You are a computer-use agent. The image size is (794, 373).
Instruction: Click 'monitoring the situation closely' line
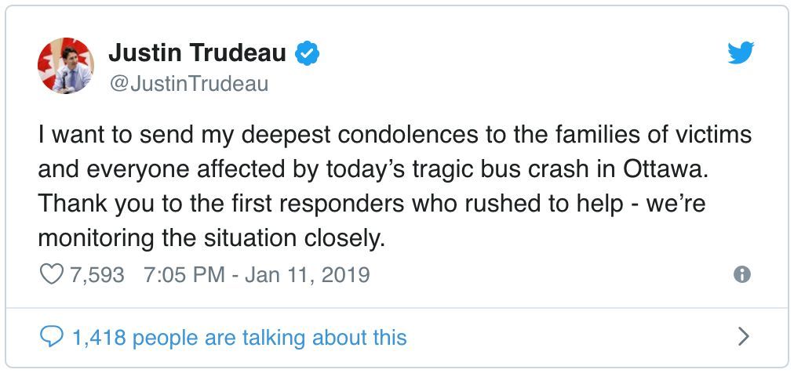point(209,238)
